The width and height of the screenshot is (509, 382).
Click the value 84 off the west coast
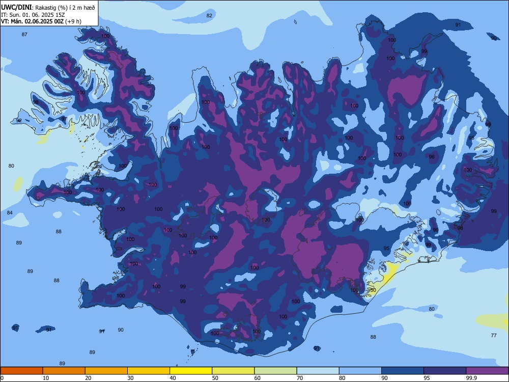coord(10,213)
